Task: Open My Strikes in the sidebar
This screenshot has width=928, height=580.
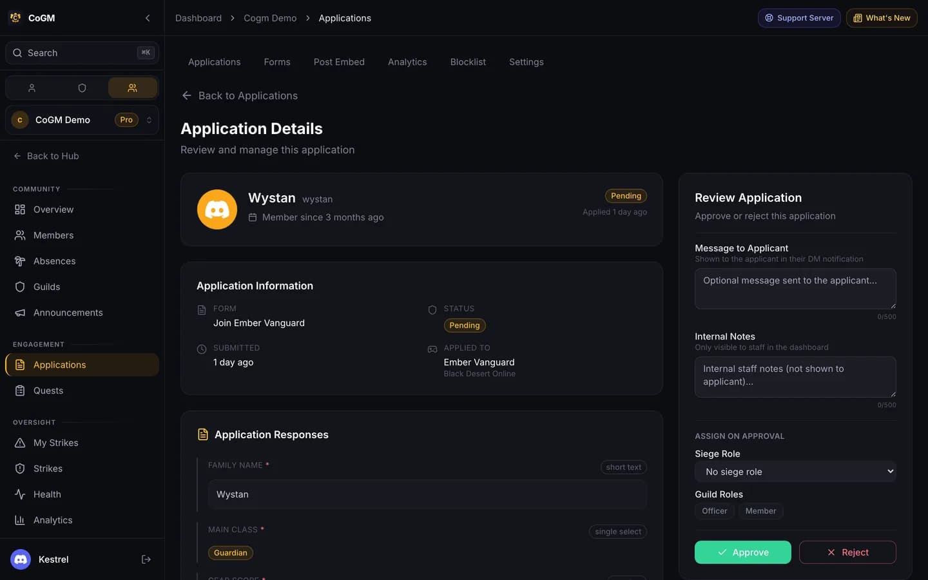Action: (82, 443)
